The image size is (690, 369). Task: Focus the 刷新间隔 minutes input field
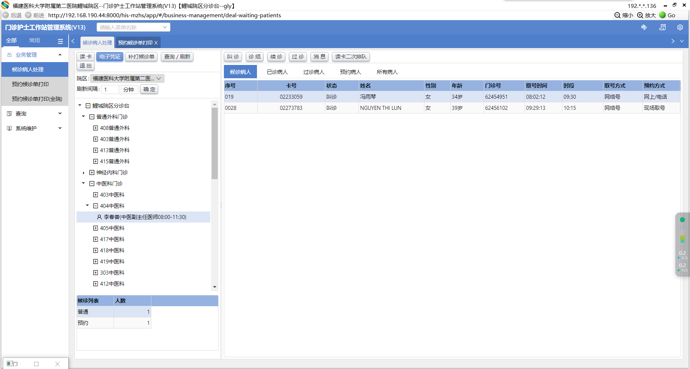click(x=110, y=89)
